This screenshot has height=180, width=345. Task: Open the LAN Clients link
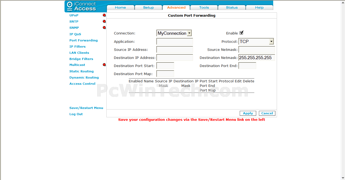point(79,53)
